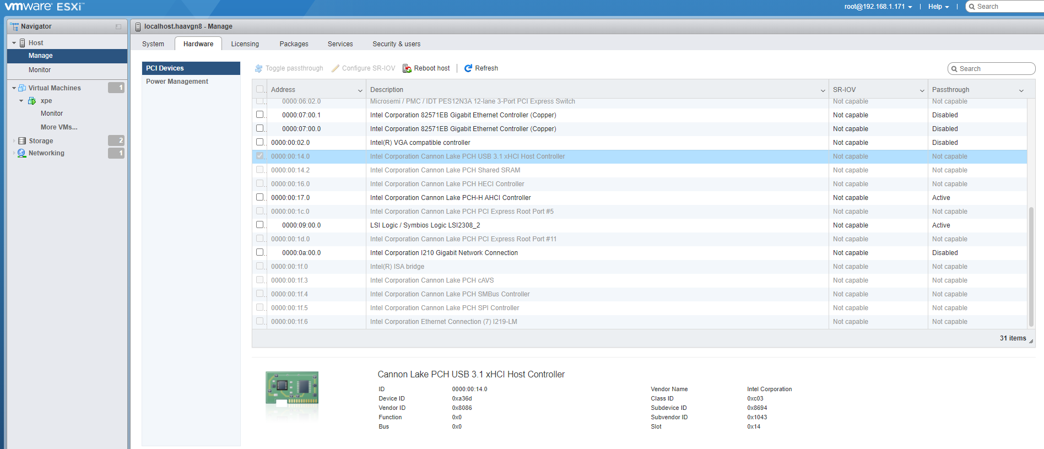Select the Intel Corporation I210 Gigabit Network Connection row
Image resolution: width=1044 pixels, height=449 pixels.
[639, 252]
